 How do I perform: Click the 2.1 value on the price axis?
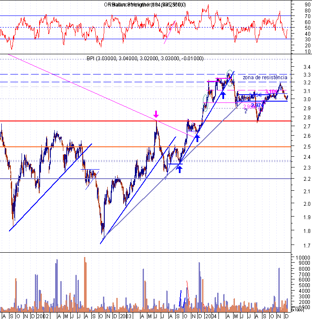tap(307, 191)
